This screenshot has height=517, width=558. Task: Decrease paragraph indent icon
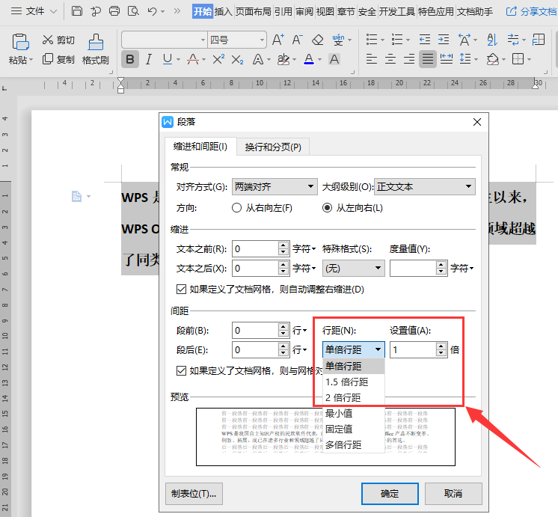coord(425,40)
